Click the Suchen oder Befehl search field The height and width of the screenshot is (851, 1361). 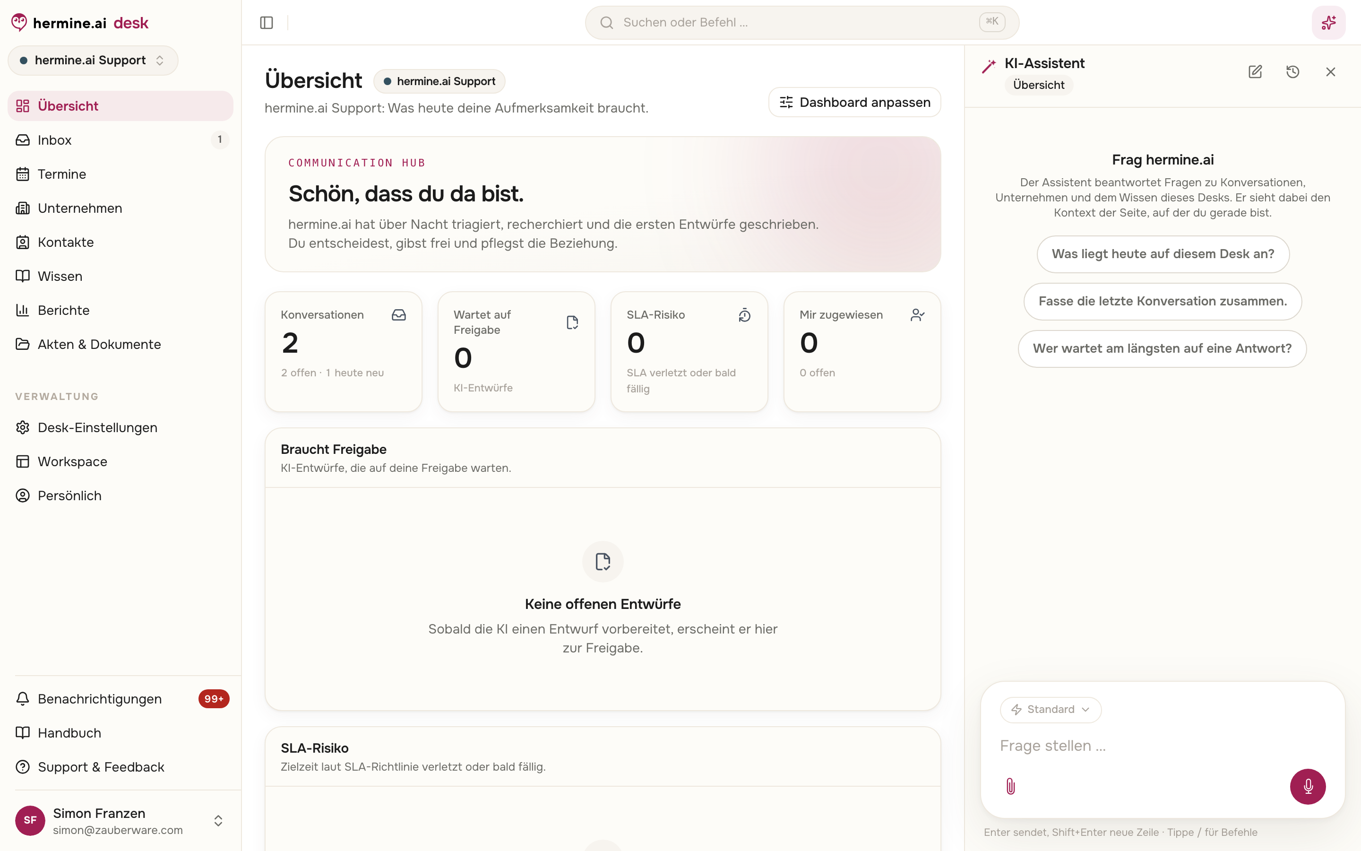pyautogui.click(x=802, y=23)
